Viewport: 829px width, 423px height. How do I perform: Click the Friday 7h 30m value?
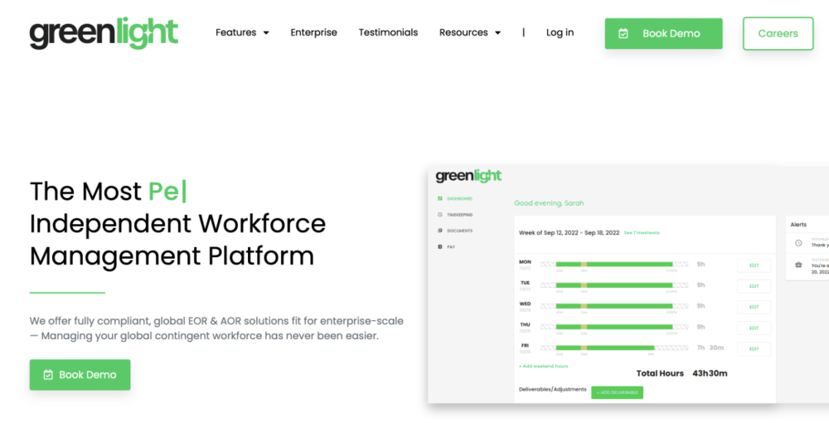pos(710,348)
